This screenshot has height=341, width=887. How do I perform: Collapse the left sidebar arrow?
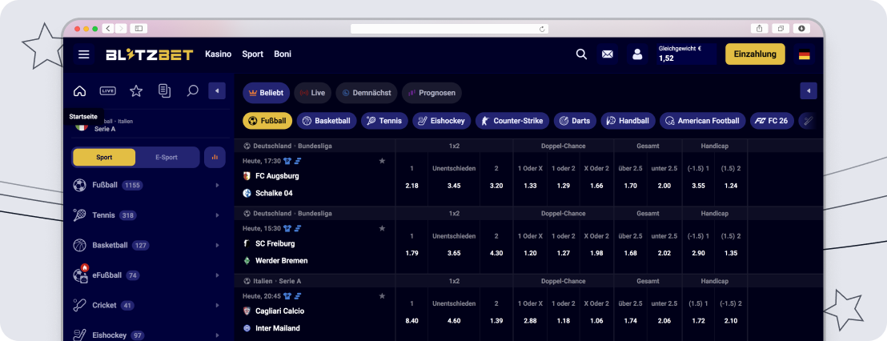pos(217,91)
